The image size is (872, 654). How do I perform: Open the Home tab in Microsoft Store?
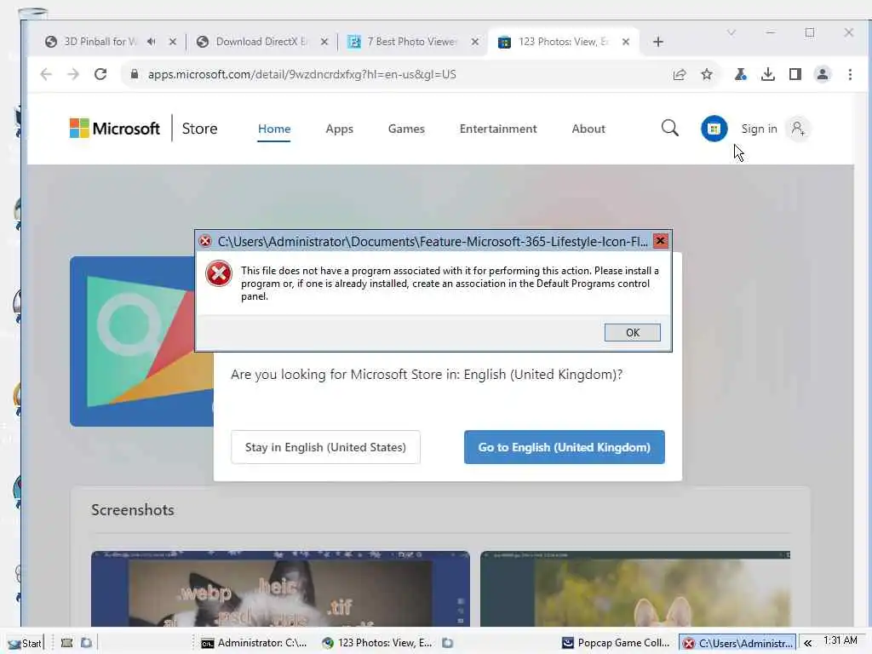[x=274, y=129]
